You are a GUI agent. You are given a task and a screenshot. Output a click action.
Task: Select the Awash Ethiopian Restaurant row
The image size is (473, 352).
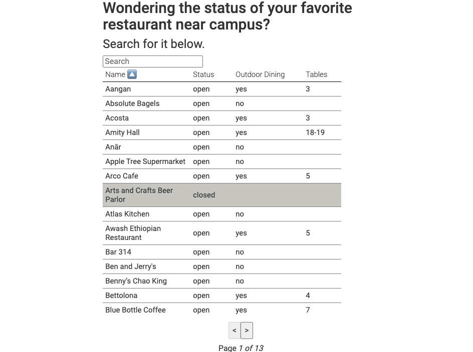click(x=222, y=233)
